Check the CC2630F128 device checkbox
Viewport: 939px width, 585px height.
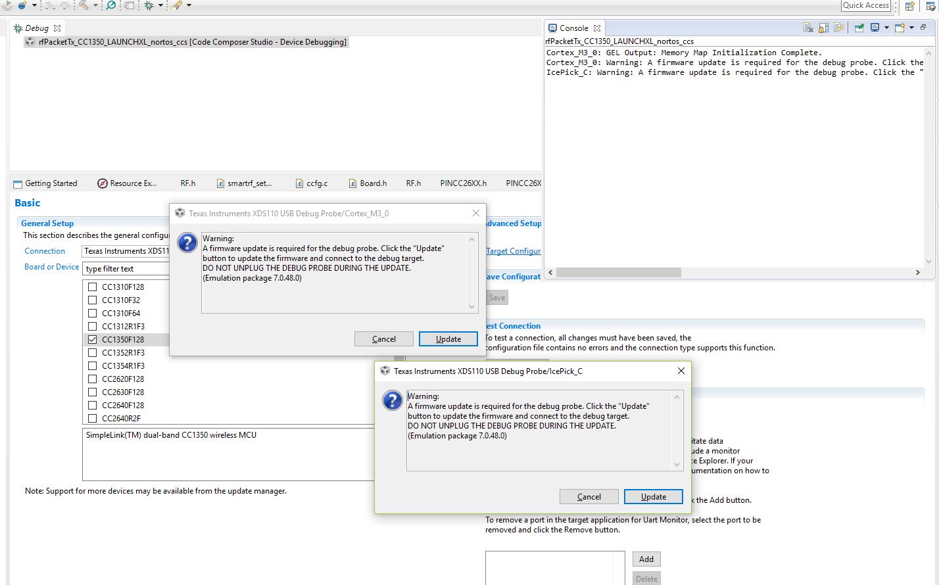(x=92, y=392)
